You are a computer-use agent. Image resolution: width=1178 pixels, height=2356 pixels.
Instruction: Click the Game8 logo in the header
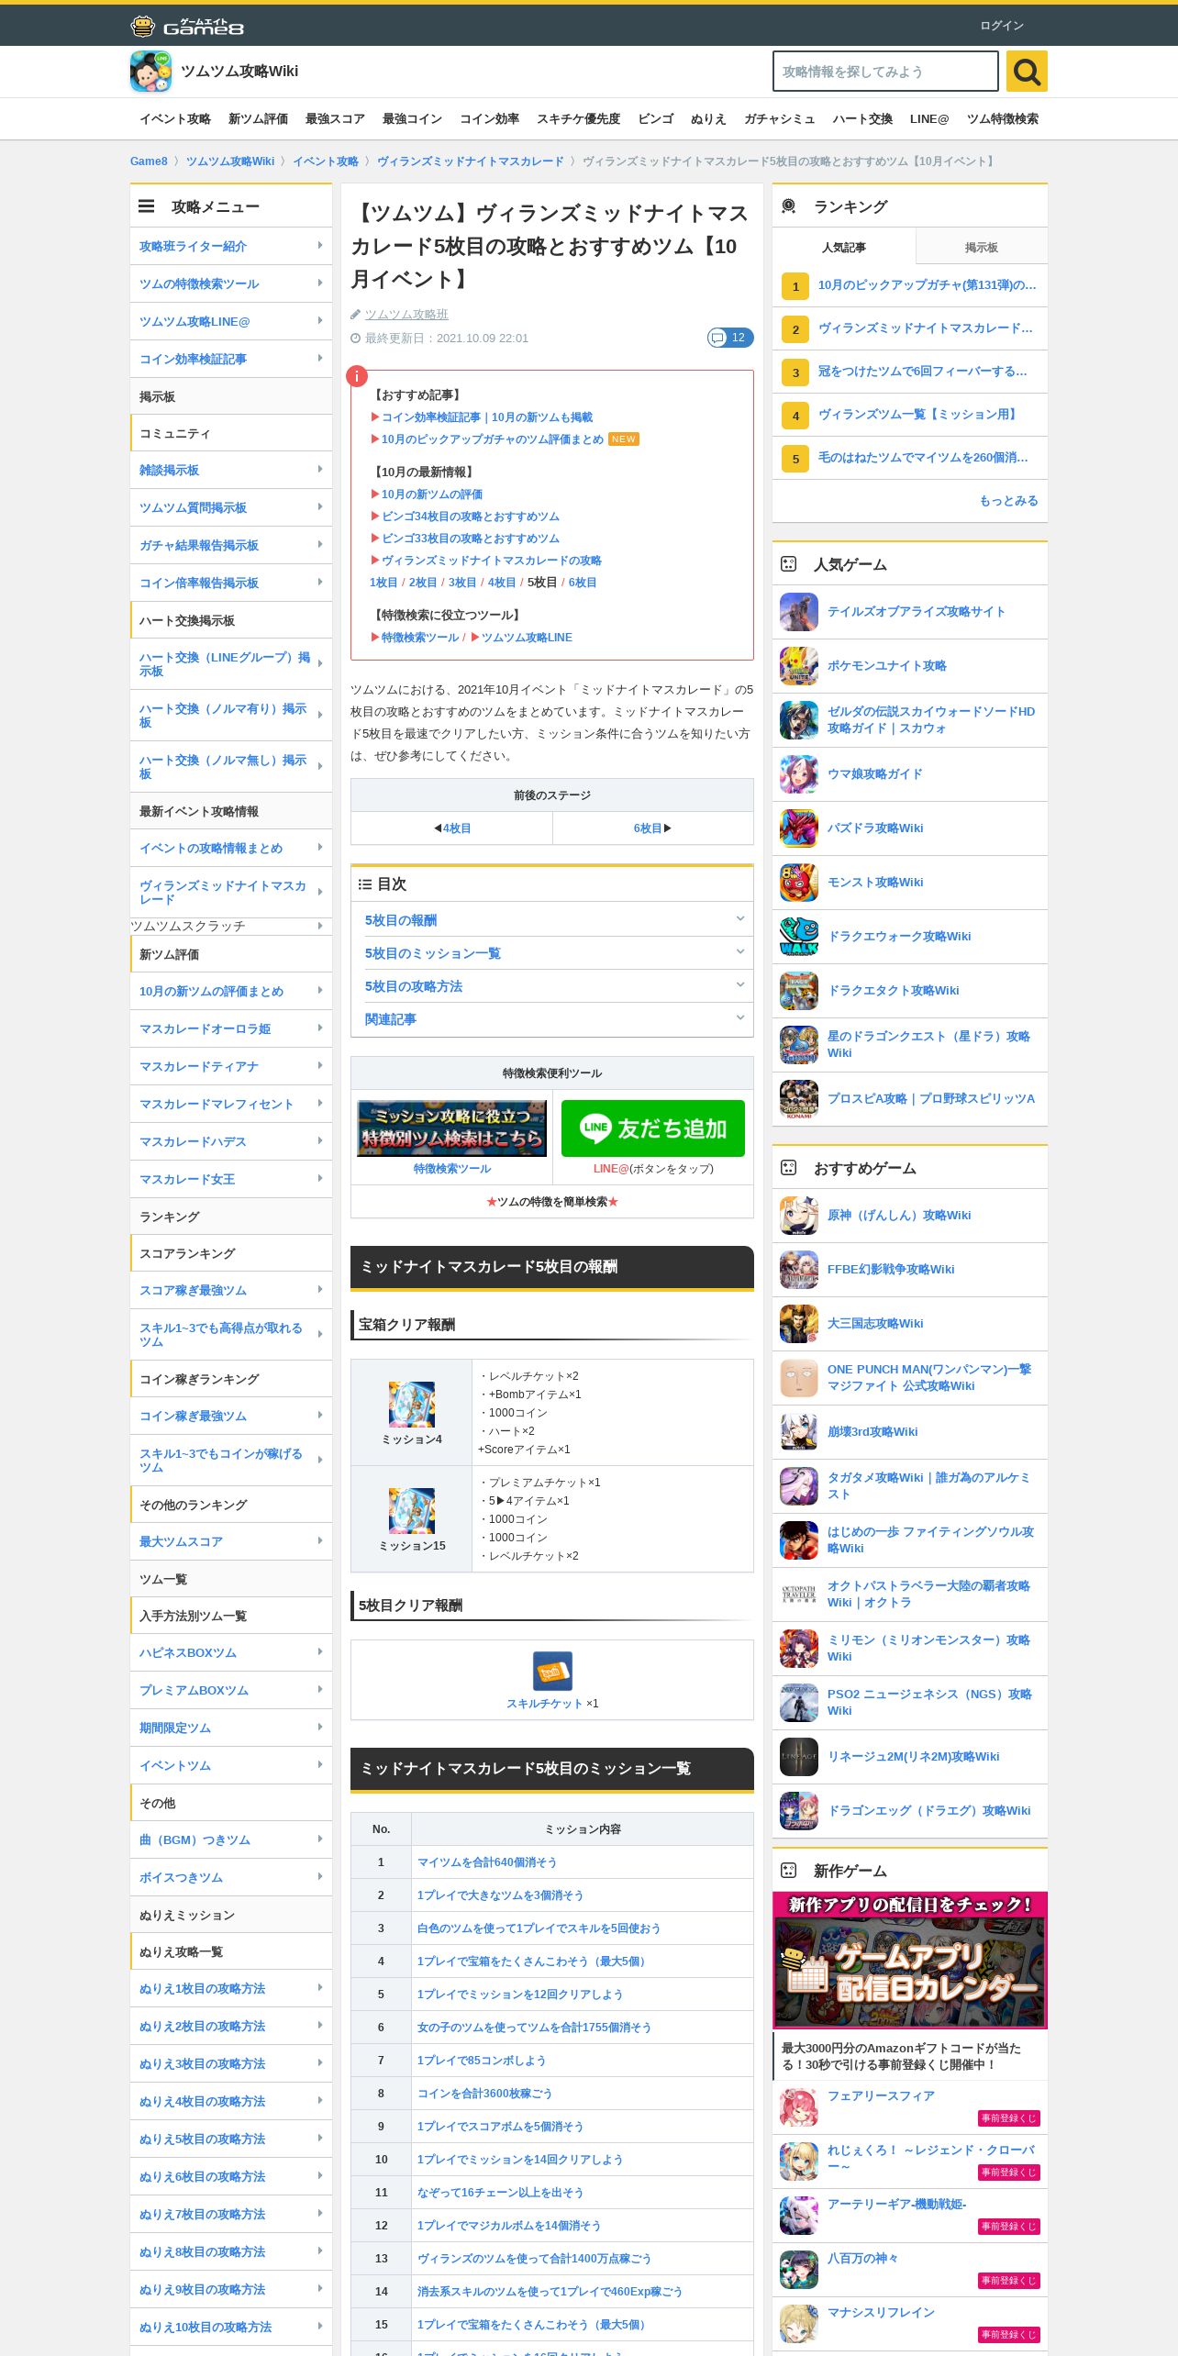point(187,26)
